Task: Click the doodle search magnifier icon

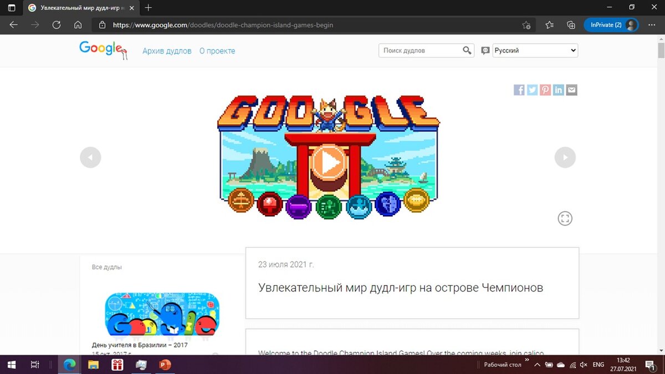Action: tap(467, 50)
